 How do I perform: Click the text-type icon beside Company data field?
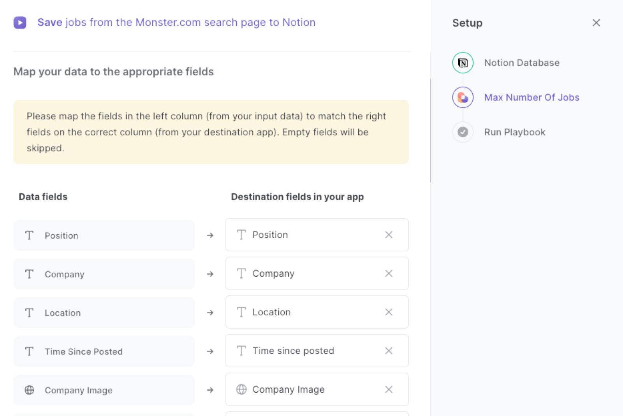[x=29, y=274]
